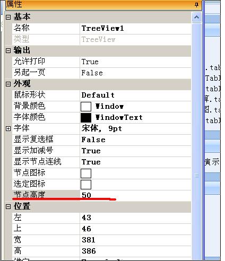This screenshot has height=261, width=225.
Task: Click the 节点高度 value field 50
Action: [135, 195]
